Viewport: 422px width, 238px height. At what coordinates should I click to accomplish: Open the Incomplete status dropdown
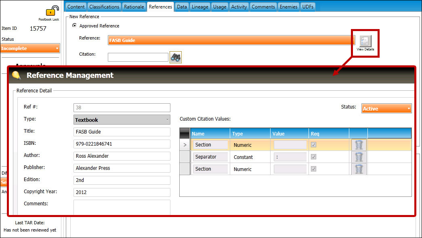tap(30, 48)
